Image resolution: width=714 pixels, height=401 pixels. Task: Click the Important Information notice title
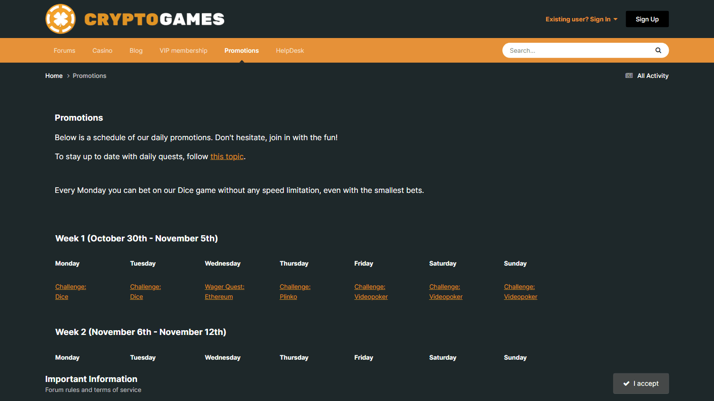(91, 379)
